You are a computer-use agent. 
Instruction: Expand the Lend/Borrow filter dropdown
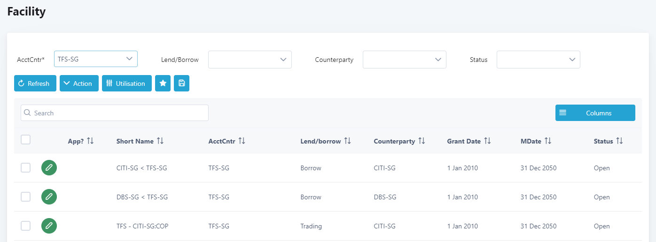point(250,60)
